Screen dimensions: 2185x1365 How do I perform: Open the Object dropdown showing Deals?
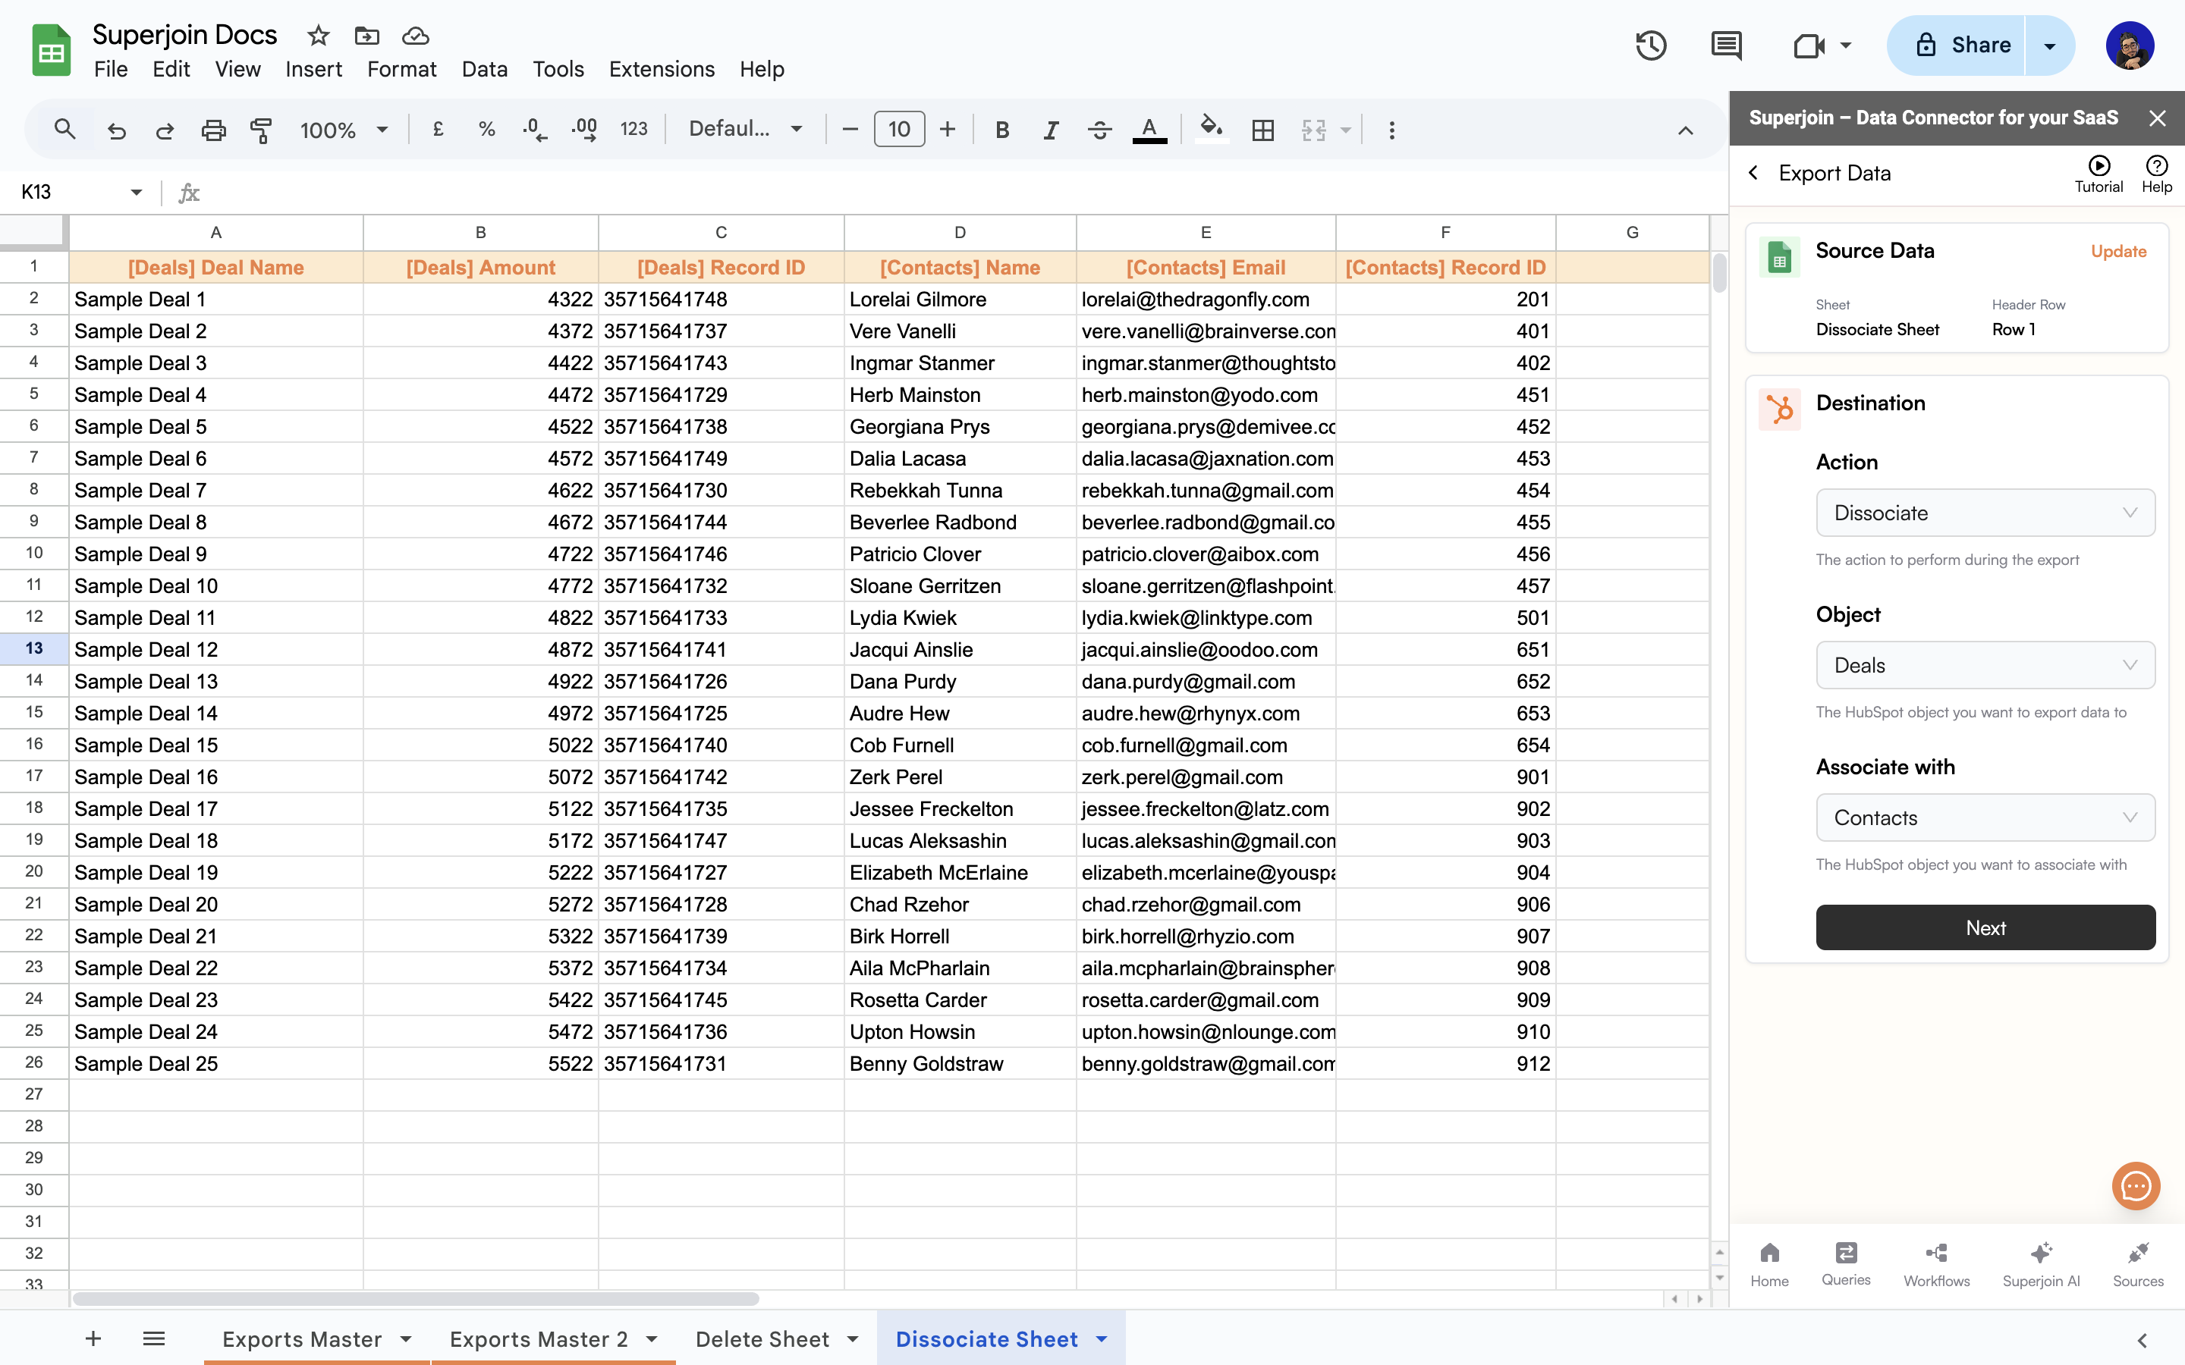1985,665
